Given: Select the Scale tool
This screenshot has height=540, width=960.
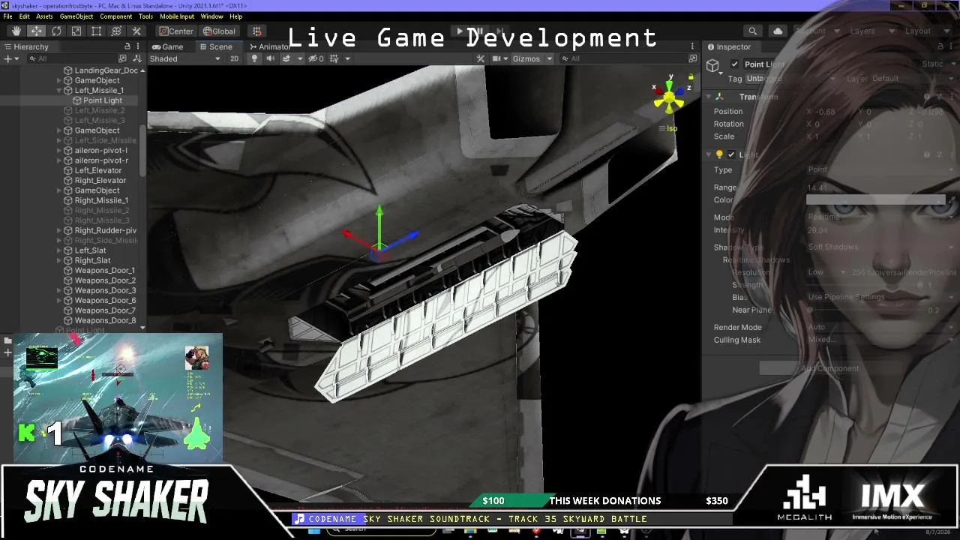Looking at the screenshot, I should click(x=76, y=31).
